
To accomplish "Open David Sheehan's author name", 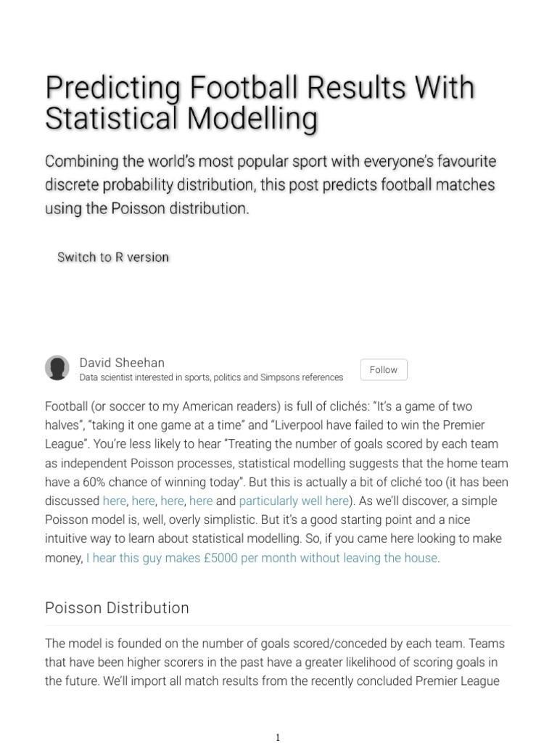I will [122, 362].
